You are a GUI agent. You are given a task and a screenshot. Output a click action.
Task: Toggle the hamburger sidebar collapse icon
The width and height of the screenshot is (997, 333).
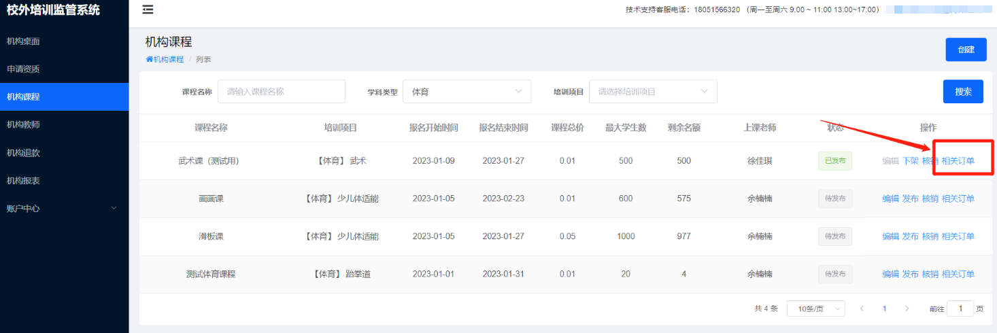click(148, 10)
